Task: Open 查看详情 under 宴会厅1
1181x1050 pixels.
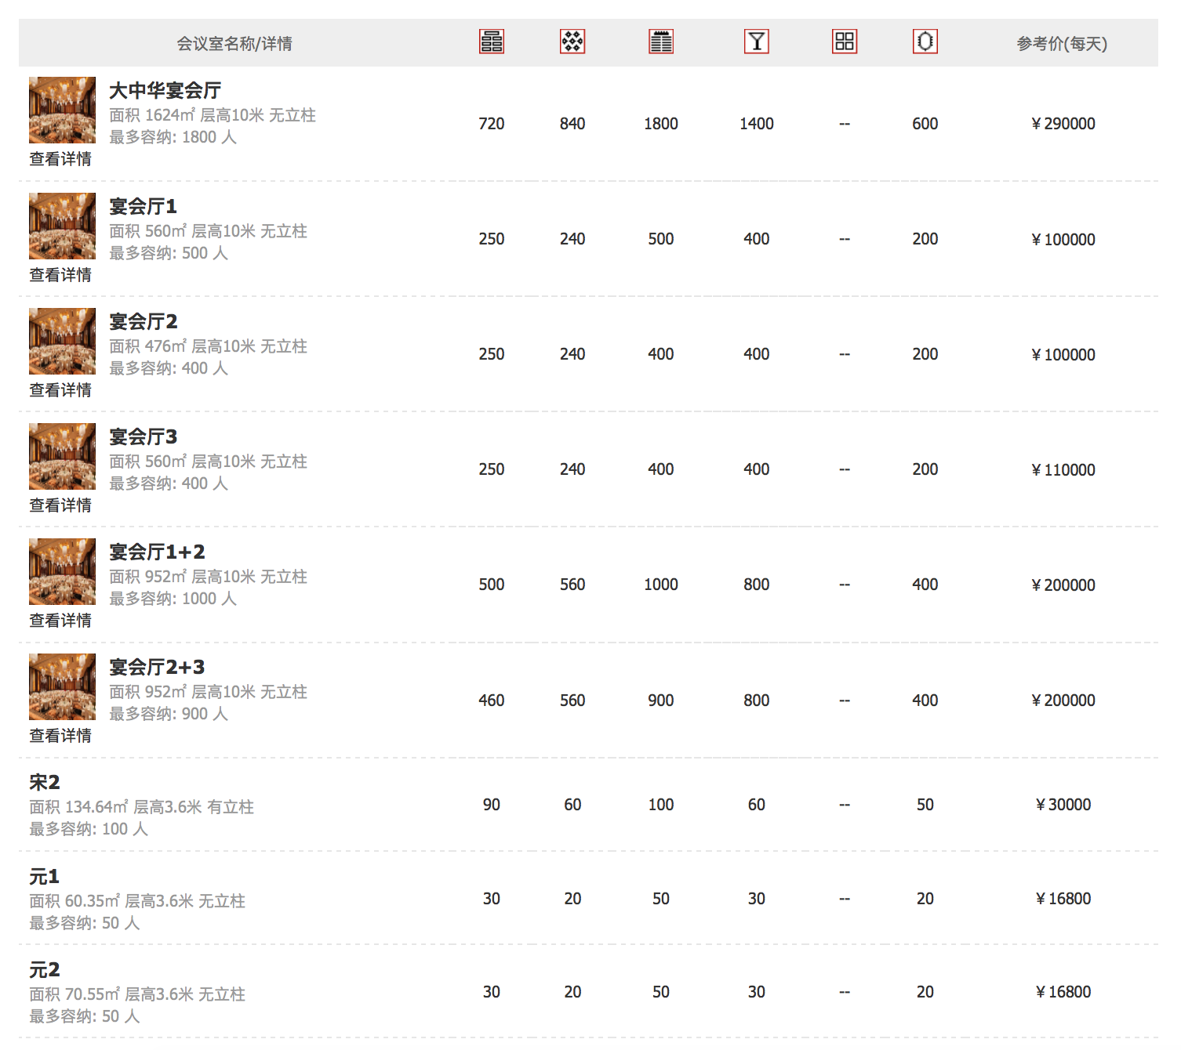Action: pos(60,275)
